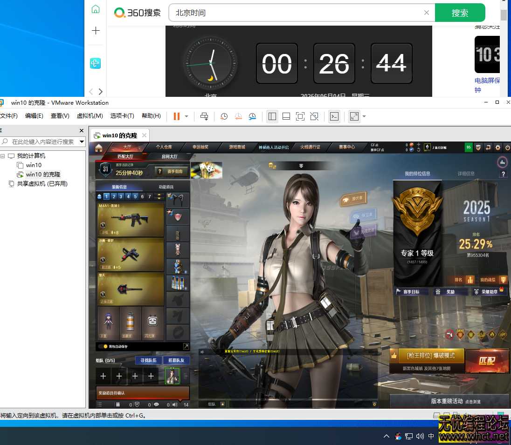Toggle backpack auto-save option (背包自动保存)
Image resolution: width=511 pixels, height=445 pixels.
coord(105,346)
